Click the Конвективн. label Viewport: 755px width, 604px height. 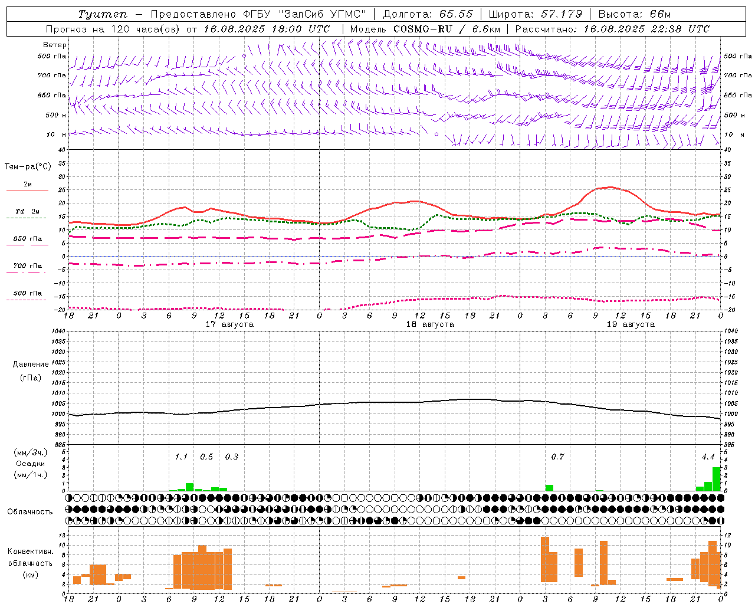coord(30,552)
